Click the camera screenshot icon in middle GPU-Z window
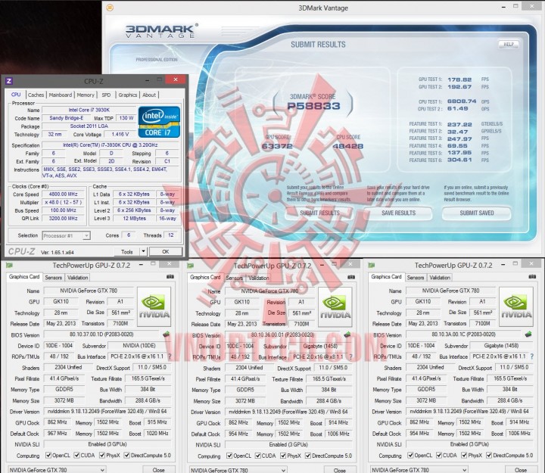Viewport: 545px width, 473px height. 351,277
